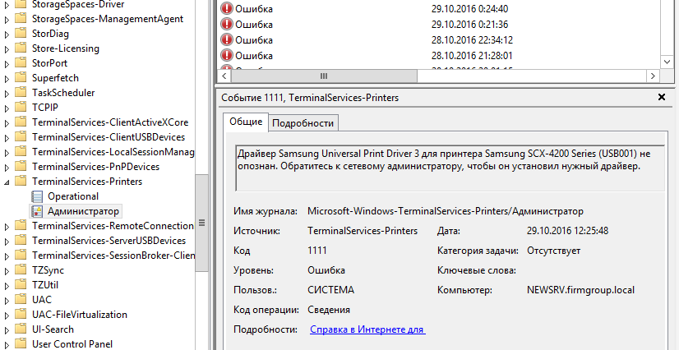The height and width of the screenshot is (350, 679).
Task: Click the event list scroll down arrow
Action: [667, 62]
